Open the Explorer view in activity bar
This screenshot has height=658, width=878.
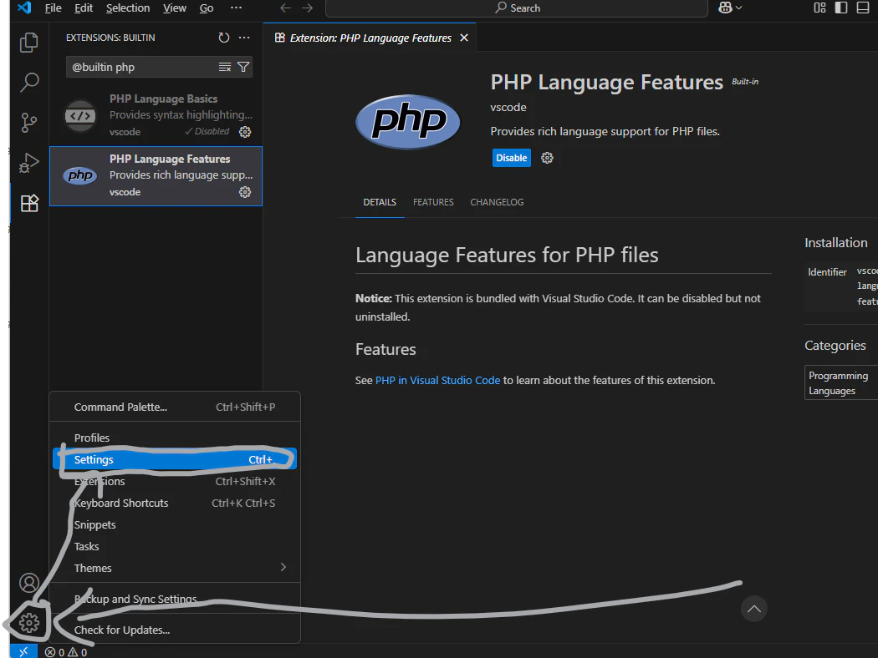[28, 43]
